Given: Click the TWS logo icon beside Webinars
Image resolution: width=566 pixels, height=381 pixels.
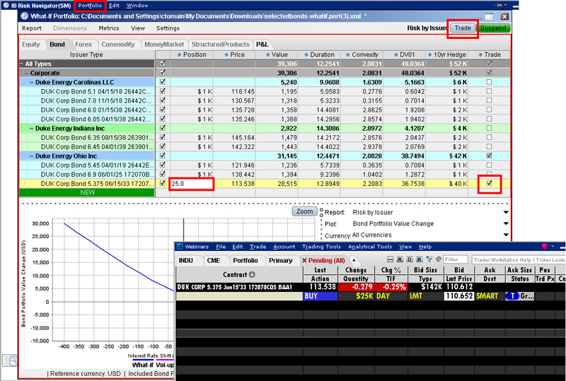Looking at the screenshot, I should pyautogui.click(x=180, y=247).
